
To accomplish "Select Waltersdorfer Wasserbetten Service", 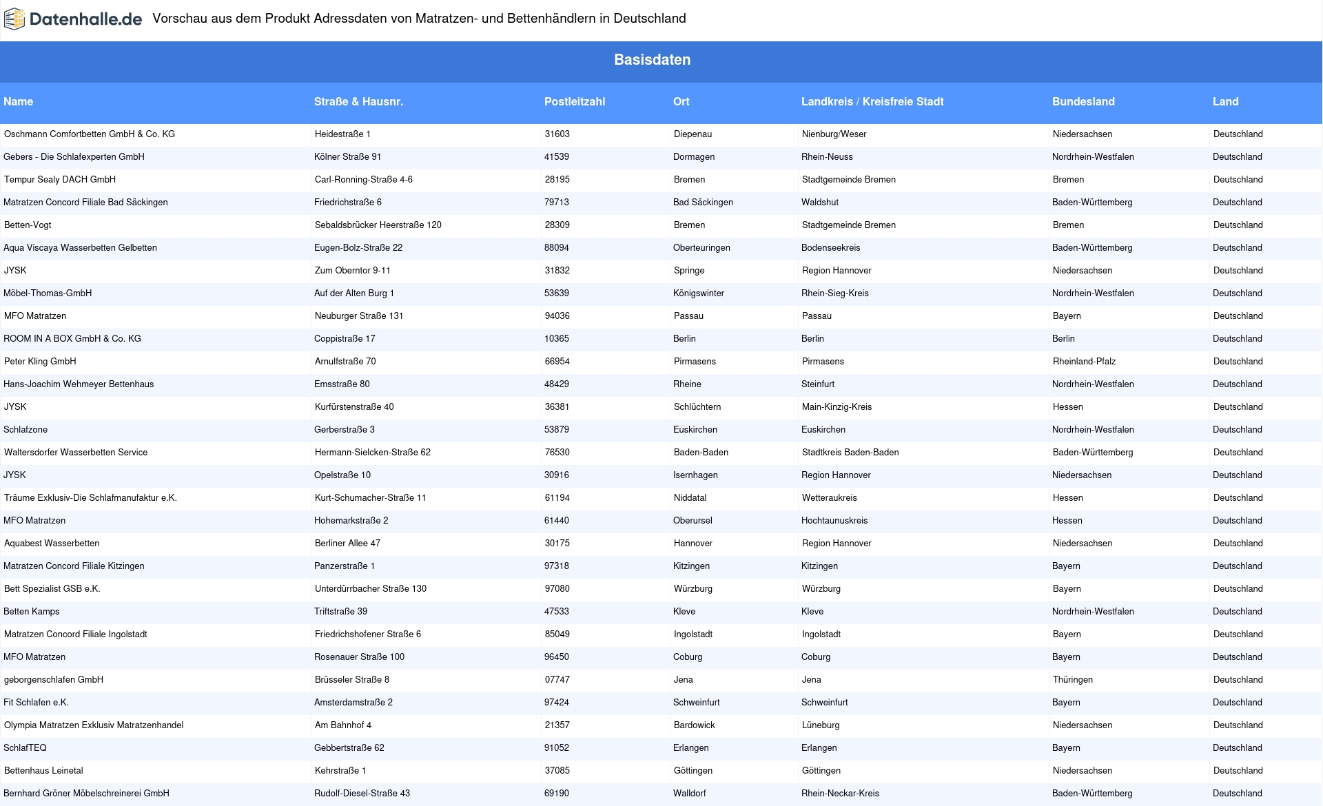I will 76,453.
